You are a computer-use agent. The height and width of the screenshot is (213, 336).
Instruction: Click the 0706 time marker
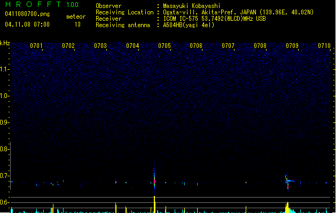coord(196,46)
